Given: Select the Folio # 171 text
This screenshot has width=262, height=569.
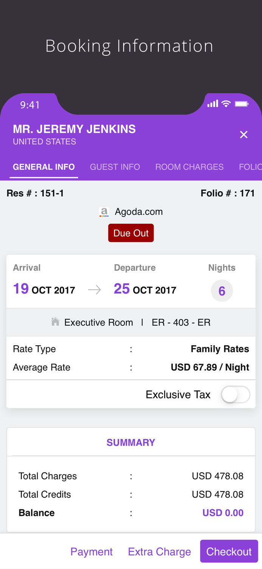Looking at the screenshot, I should pyautogui.click(x=228, y=193).
